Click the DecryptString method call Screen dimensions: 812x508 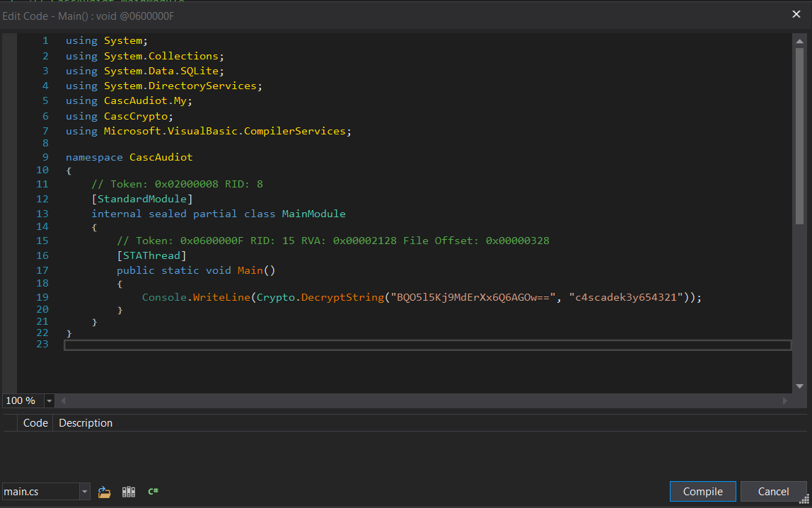[342, 297]
